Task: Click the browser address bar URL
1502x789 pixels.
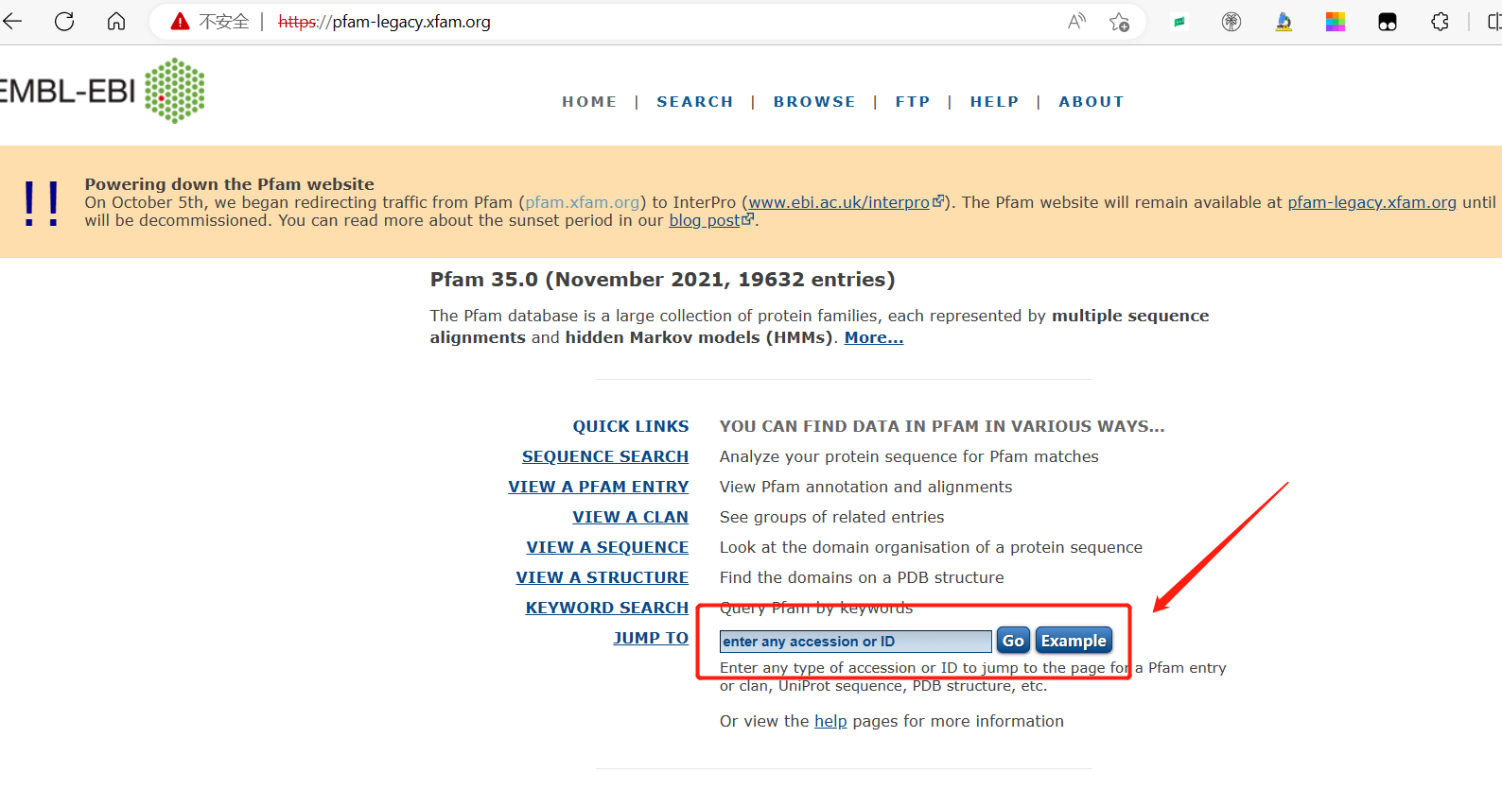Action: (x=385, y=22)
